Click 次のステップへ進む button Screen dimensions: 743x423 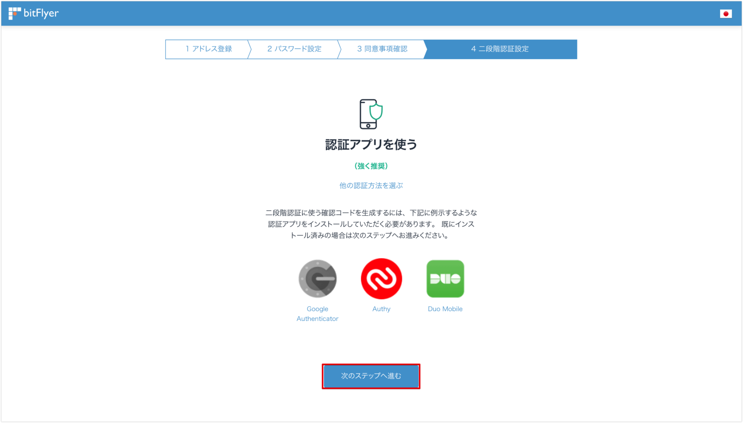(371, 375)
